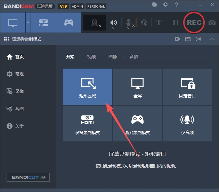
Task: Switch to the 图像 tab
Action: coord(113,57)
